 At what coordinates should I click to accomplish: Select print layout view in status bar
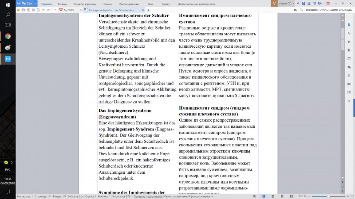pos(264,196)
